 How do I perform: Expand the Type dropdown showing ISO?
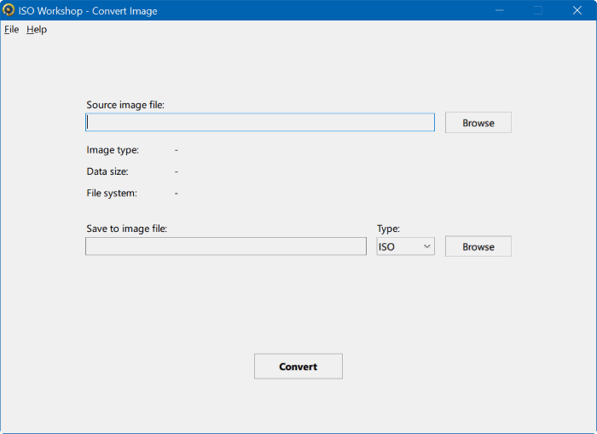click(405, 246)
